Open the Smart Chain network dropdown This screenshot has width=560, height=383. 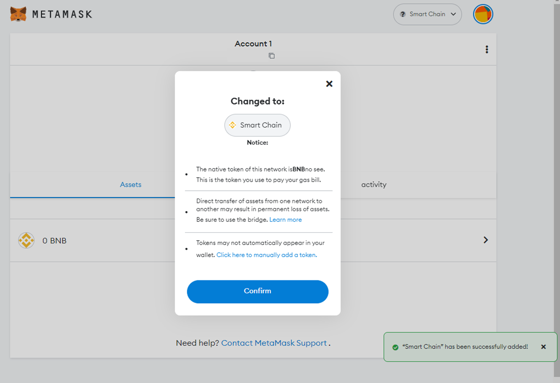427,15
